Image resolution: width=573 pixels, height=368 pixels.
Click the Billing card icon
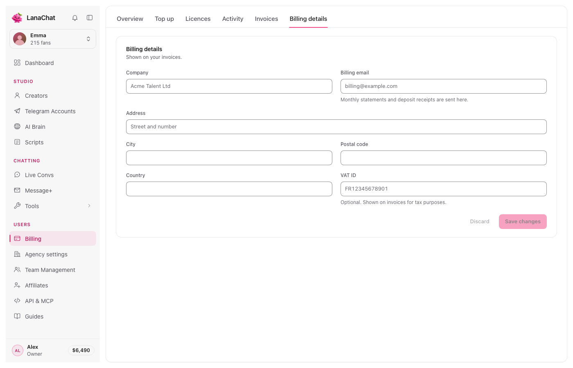17,238
